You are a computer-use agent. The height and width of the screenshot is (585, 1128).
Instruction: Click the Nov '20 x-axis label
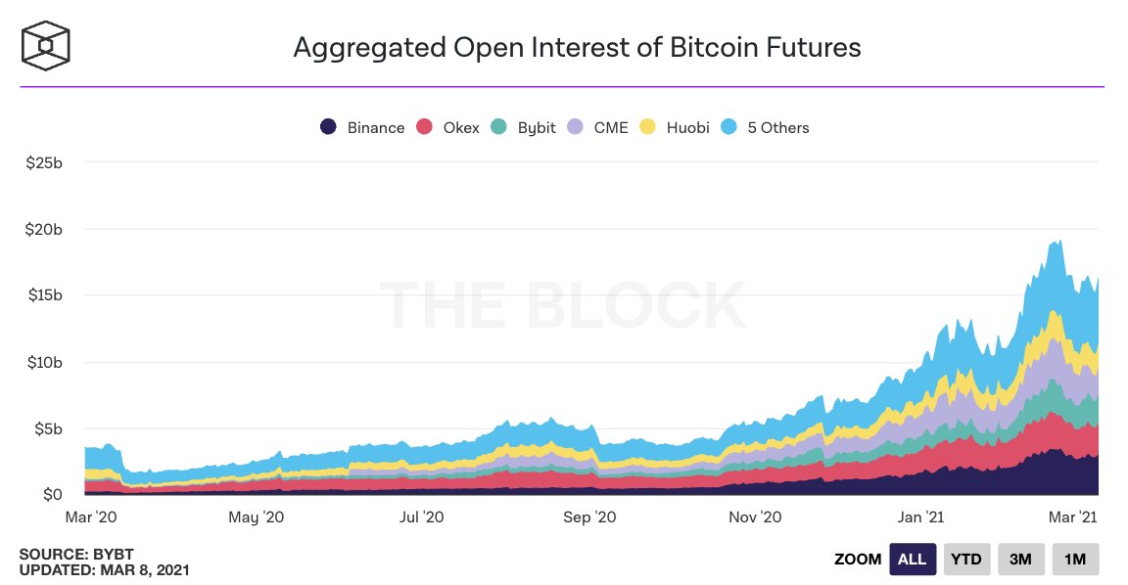click(757, 517)
